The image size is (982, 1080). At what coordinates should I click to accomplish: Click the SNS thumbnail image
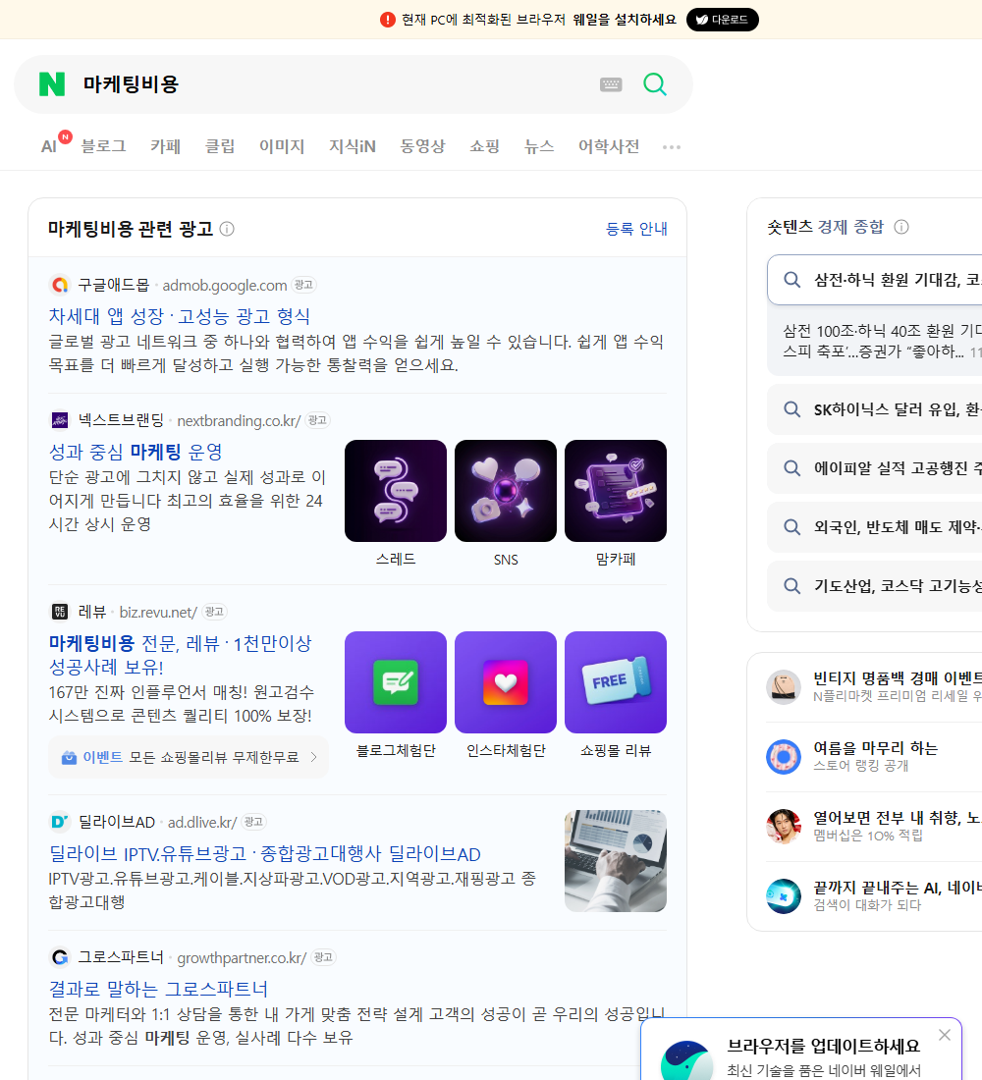(x=506, y=491)
